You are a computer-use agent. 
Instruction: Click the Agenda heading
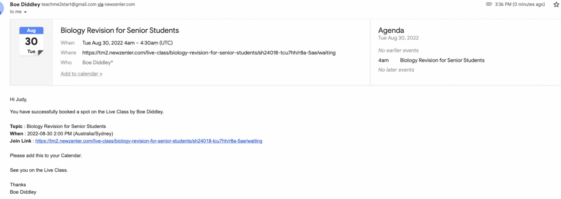click(x=391, y=31)
